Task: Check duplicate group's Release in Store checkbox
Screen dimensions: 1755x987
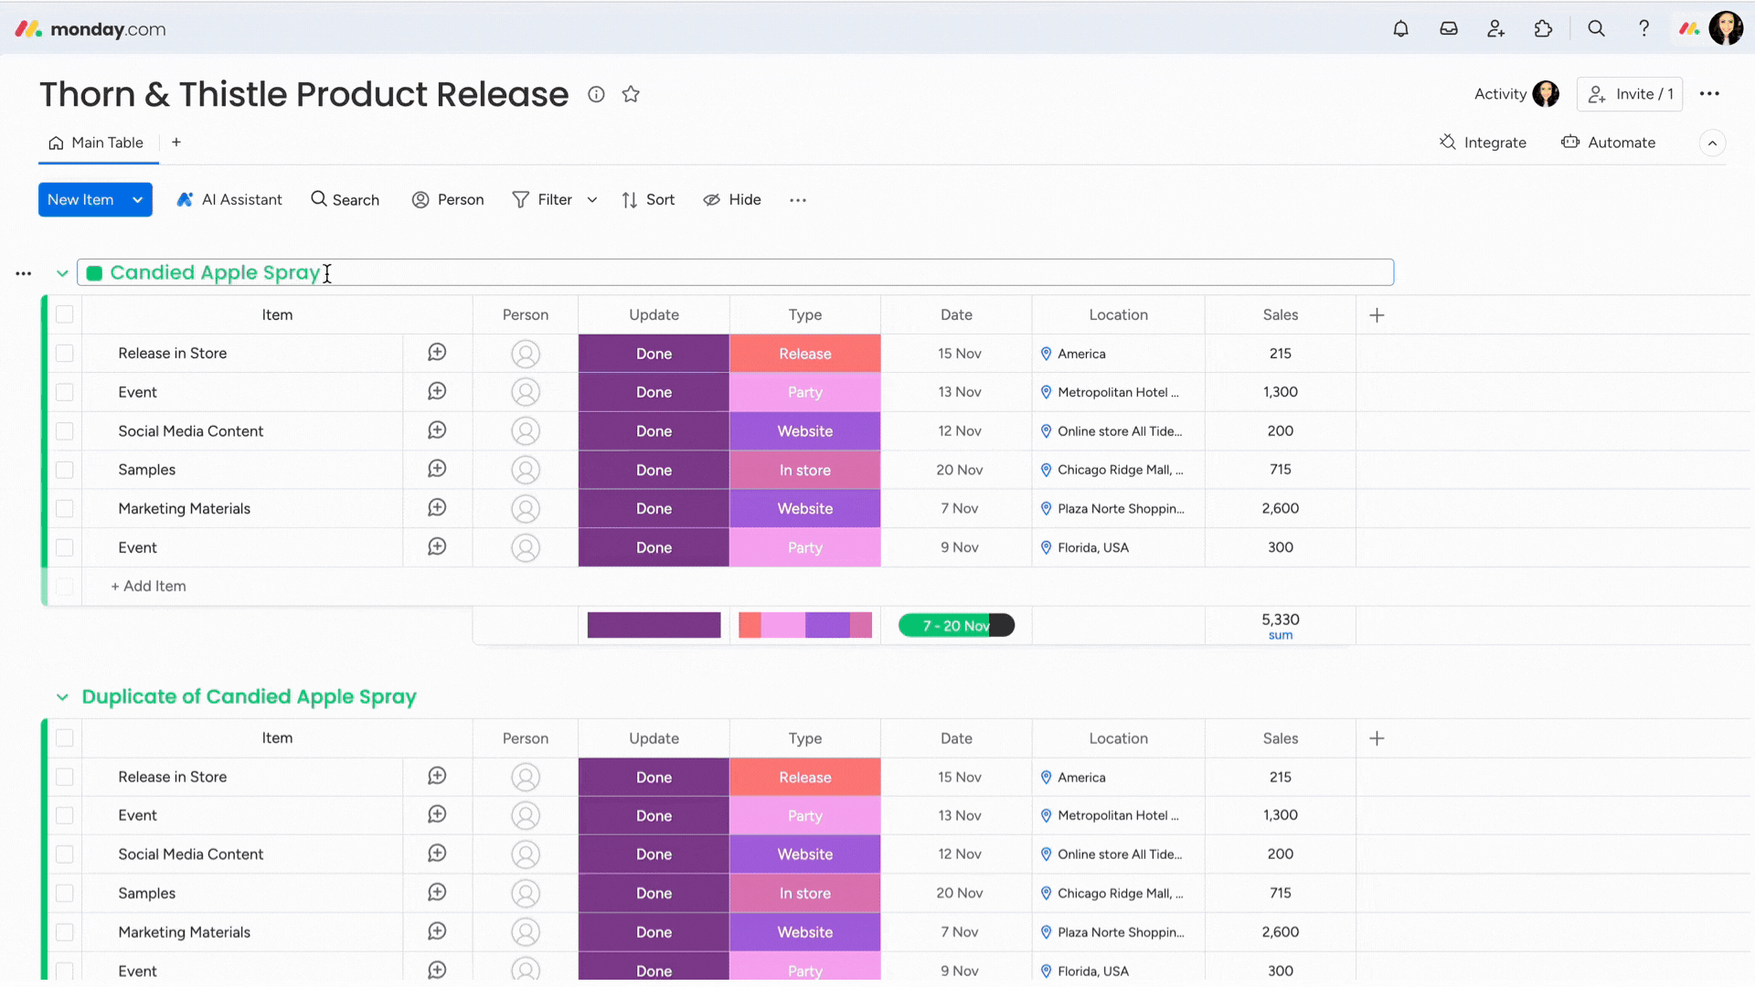Action: pyautogui.click(x=64, y=777)
